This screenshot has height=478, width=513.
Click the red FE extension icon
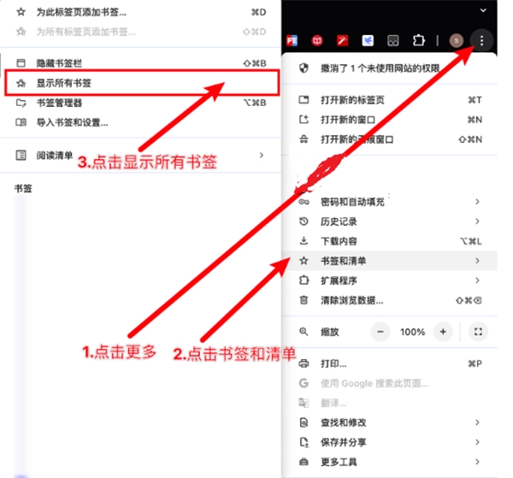292,40
